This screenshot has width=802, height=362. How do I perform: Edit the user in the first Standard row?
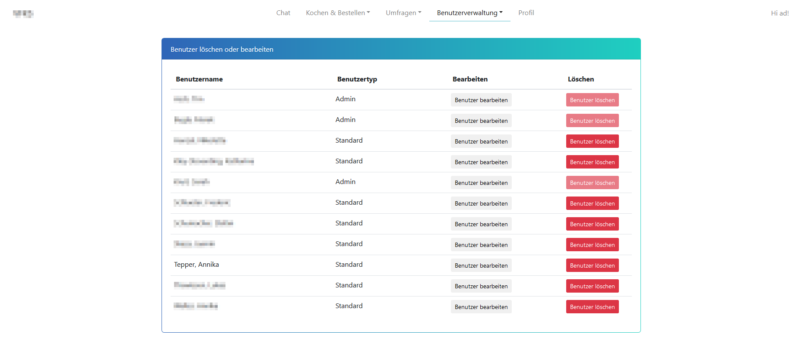481,141
